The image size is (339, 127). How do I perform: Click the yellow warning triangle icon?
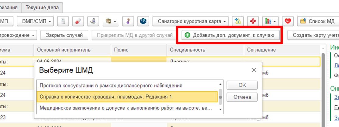point(238,21)
